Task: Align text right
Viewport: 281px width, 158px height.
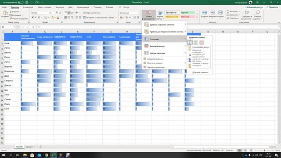Action: click(72, 18)
